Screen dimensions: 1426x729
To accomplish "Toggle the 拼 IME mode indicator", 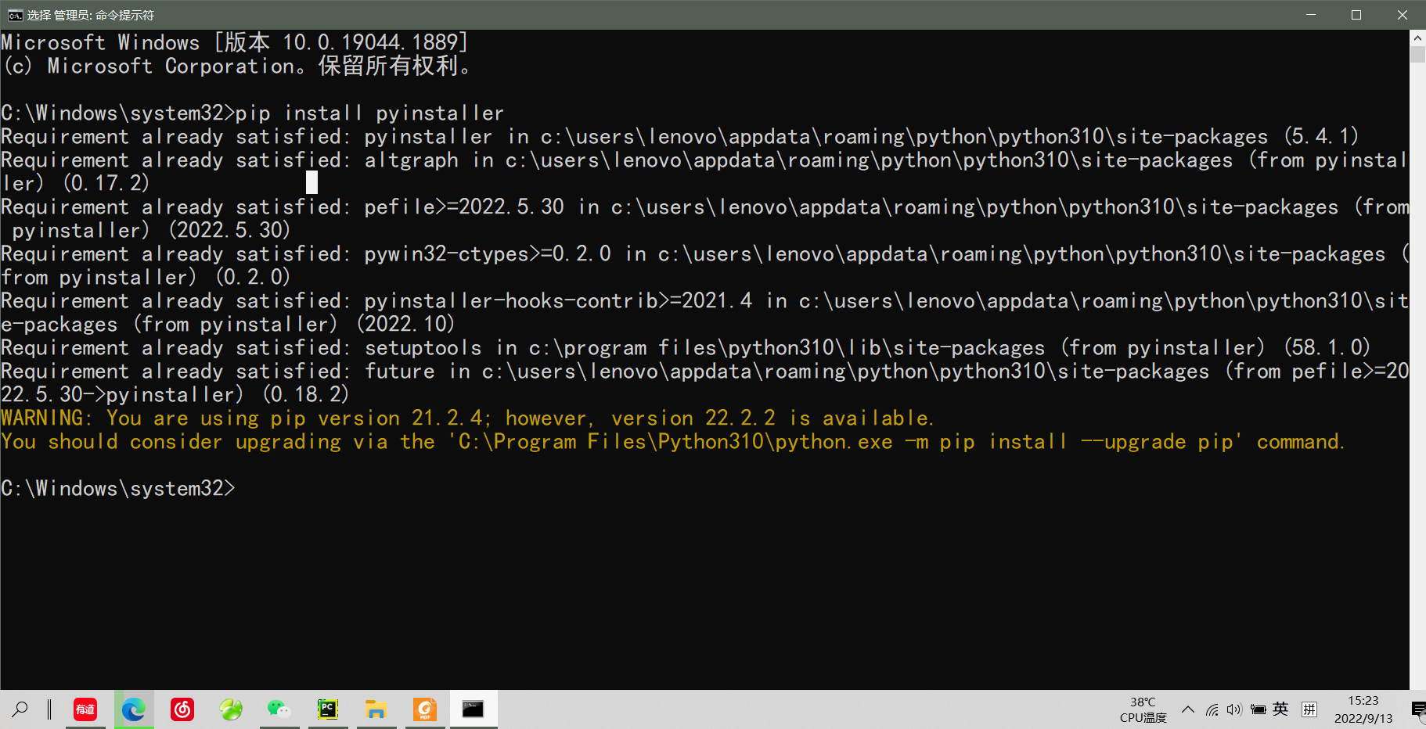I will (1309, 709).
